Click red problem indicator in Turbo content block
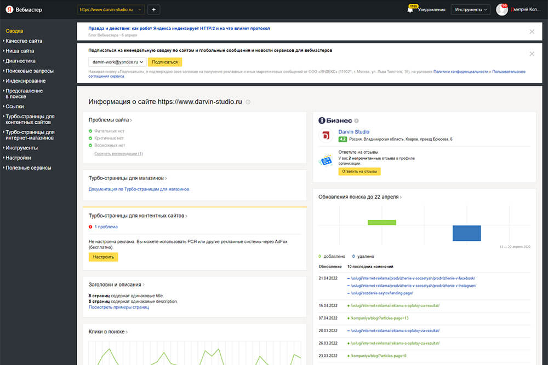The width and height of the screenshot is (548, 365). 90,227
